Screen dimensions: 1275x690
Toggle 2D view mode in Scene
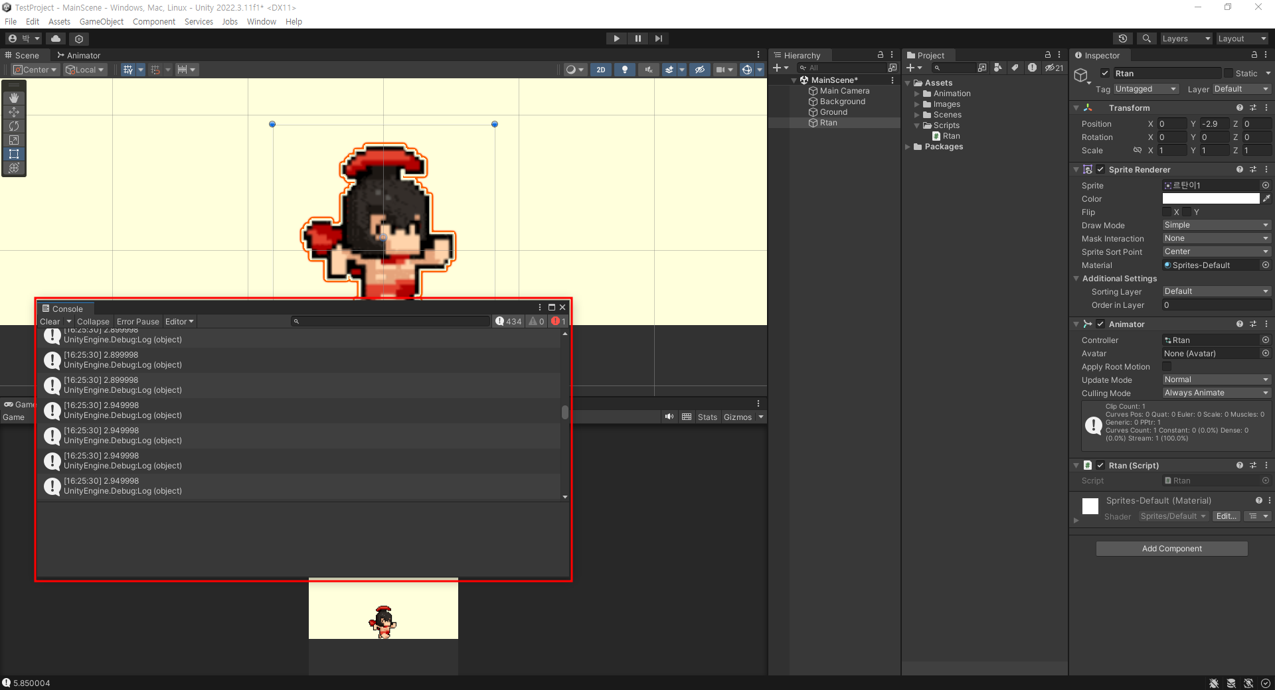(x=601, y=70)
